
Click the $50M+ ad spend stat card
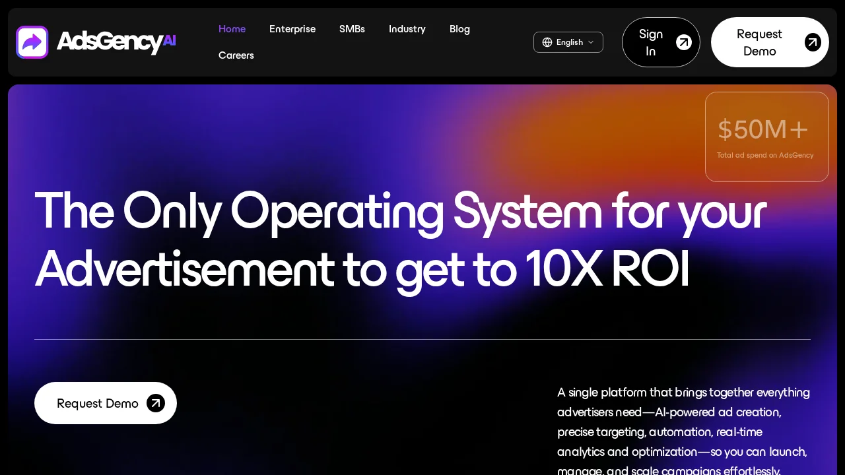coord(766,137)
